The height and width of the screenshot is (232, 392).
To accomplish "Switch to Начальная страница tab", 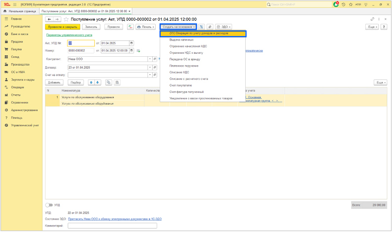I will point(21,11).
